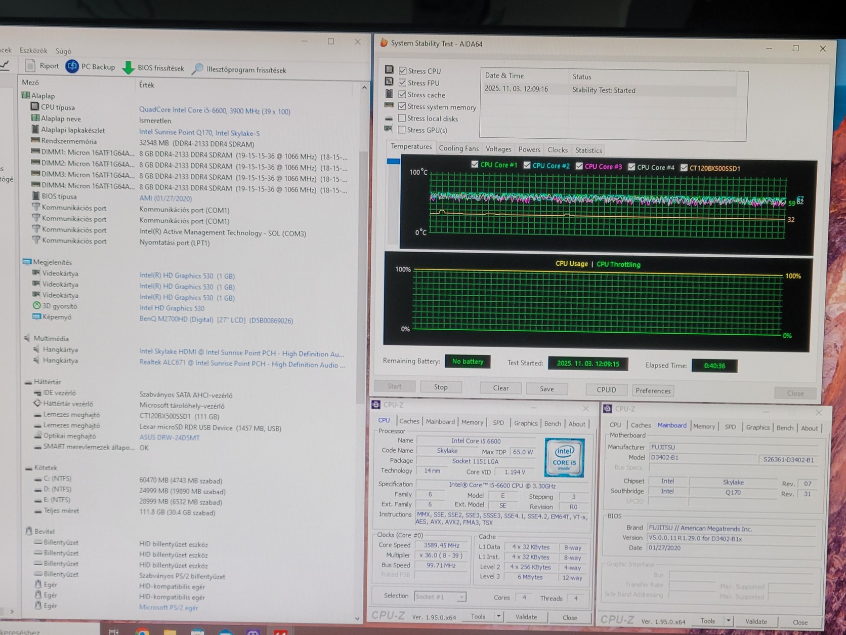Toggle the Stress system memory checkbox
846x635 pixels.
click(x=402, y=106)
